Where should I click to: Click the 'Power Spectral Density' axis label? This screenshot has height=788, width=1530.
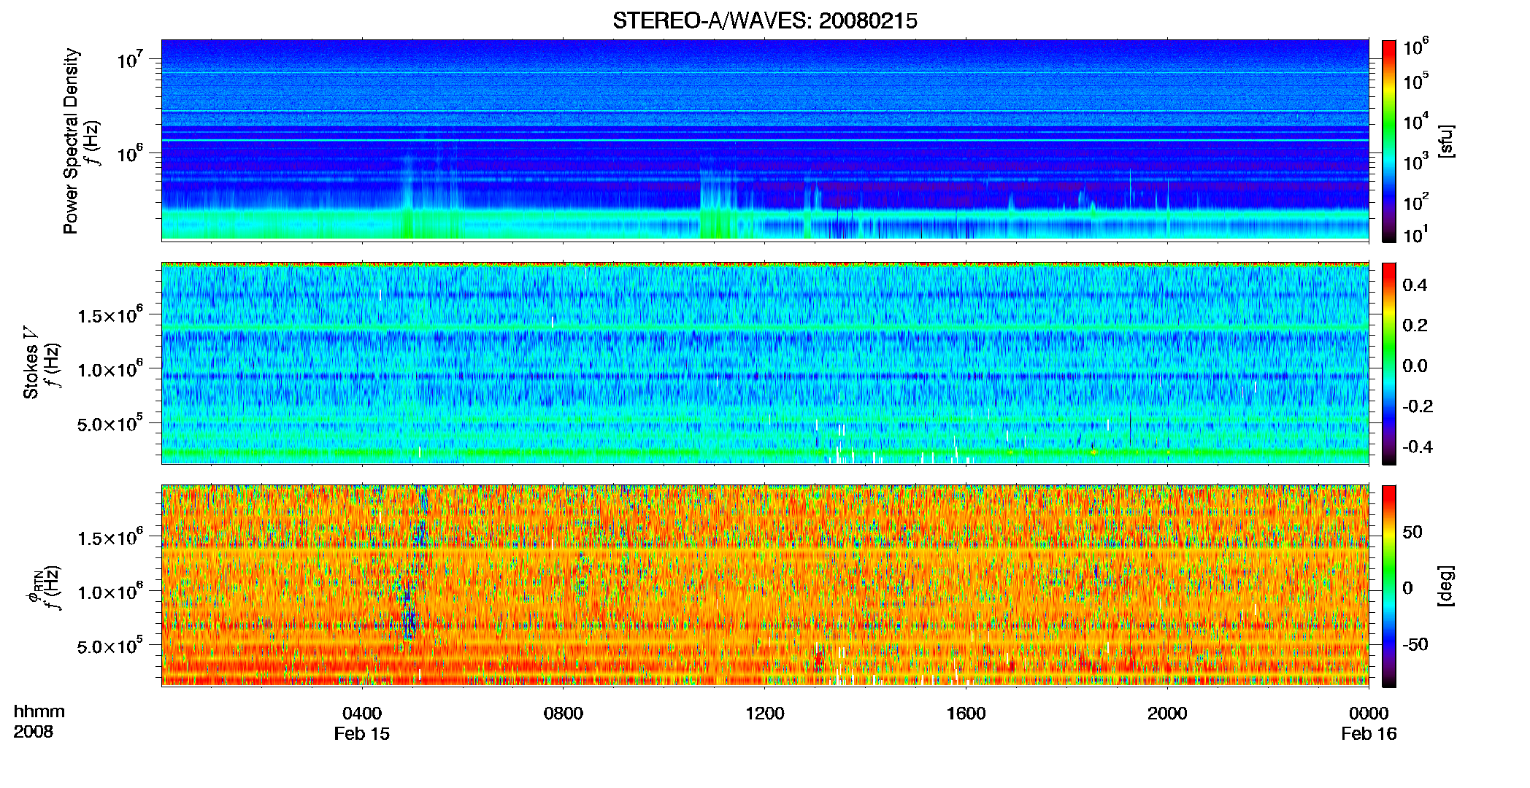pyautogui.click(x=71, y=141)
